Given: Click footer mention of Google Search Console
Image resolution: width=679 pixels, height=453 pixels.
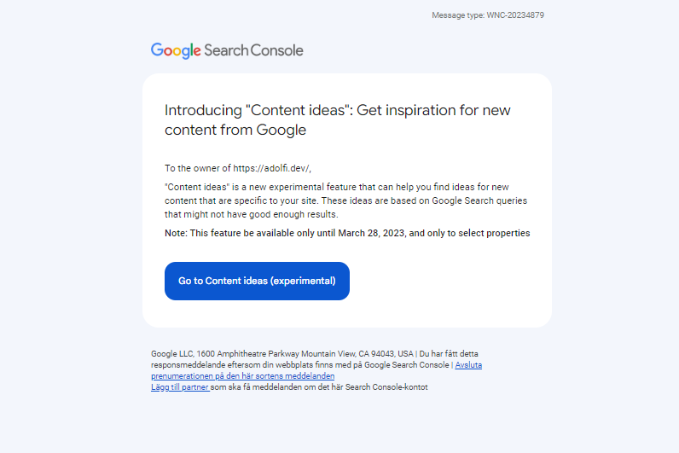Looking at the screenshot, I should (406, 364).
